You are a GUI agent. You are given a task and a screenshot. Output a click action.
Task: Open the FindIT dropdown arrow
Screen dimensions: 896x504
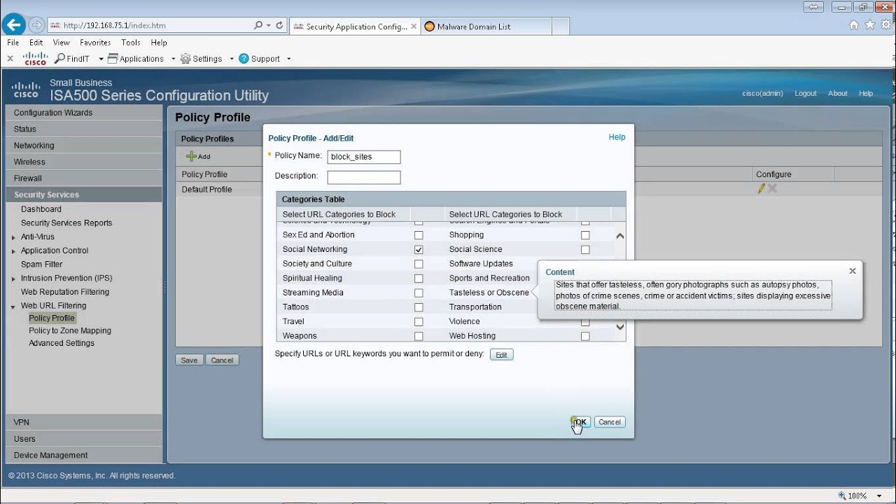[101, 59]
